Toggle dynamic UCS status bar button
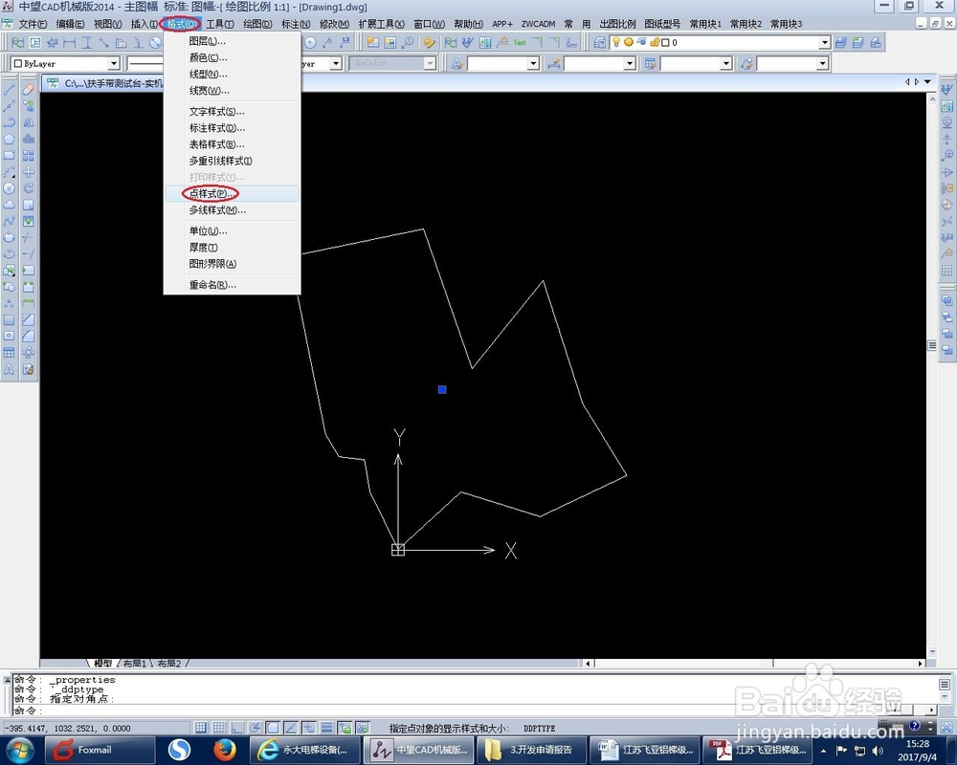Viewport: 957px width, 765px height. (309, 728)
